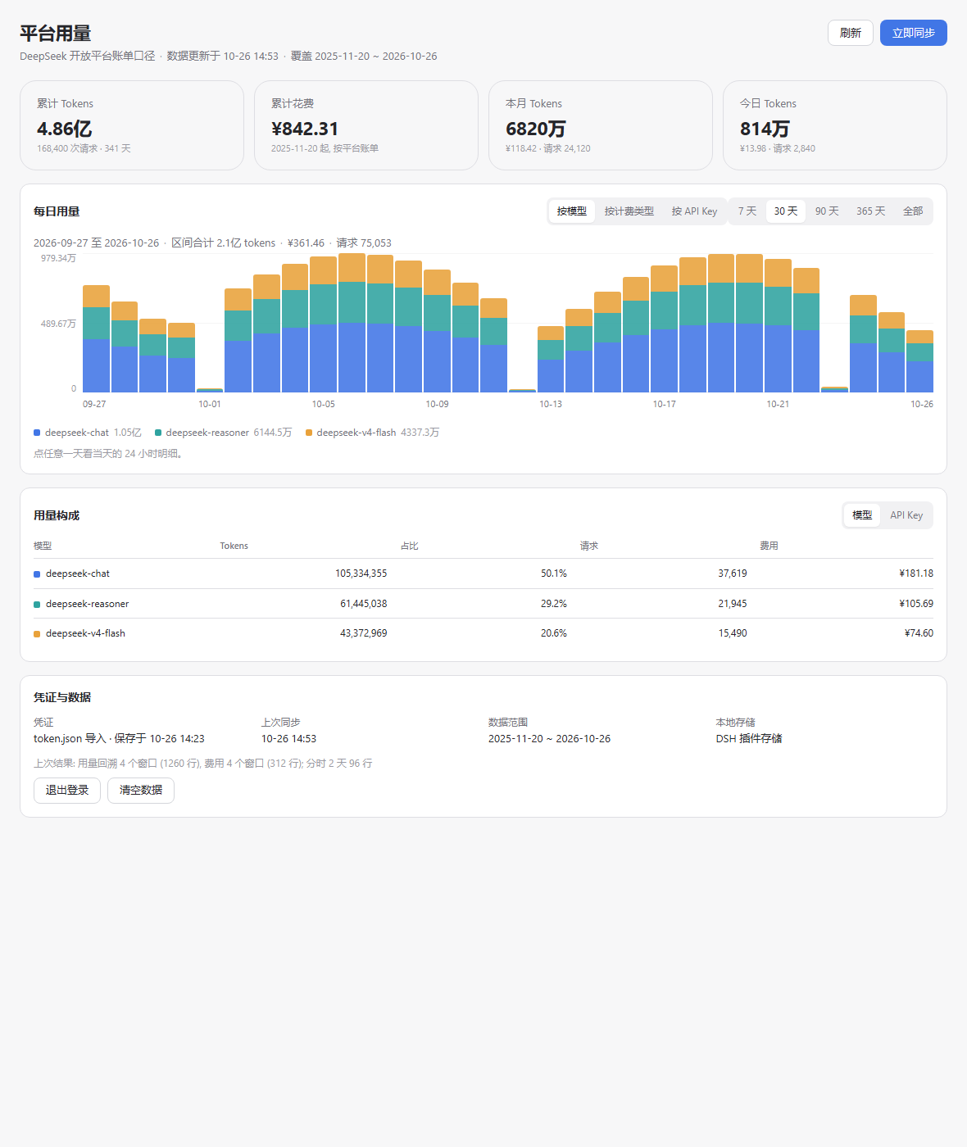Click the 今日 Tokens 814万 card
Viewport: 967px width, 1147px height.
835,125
